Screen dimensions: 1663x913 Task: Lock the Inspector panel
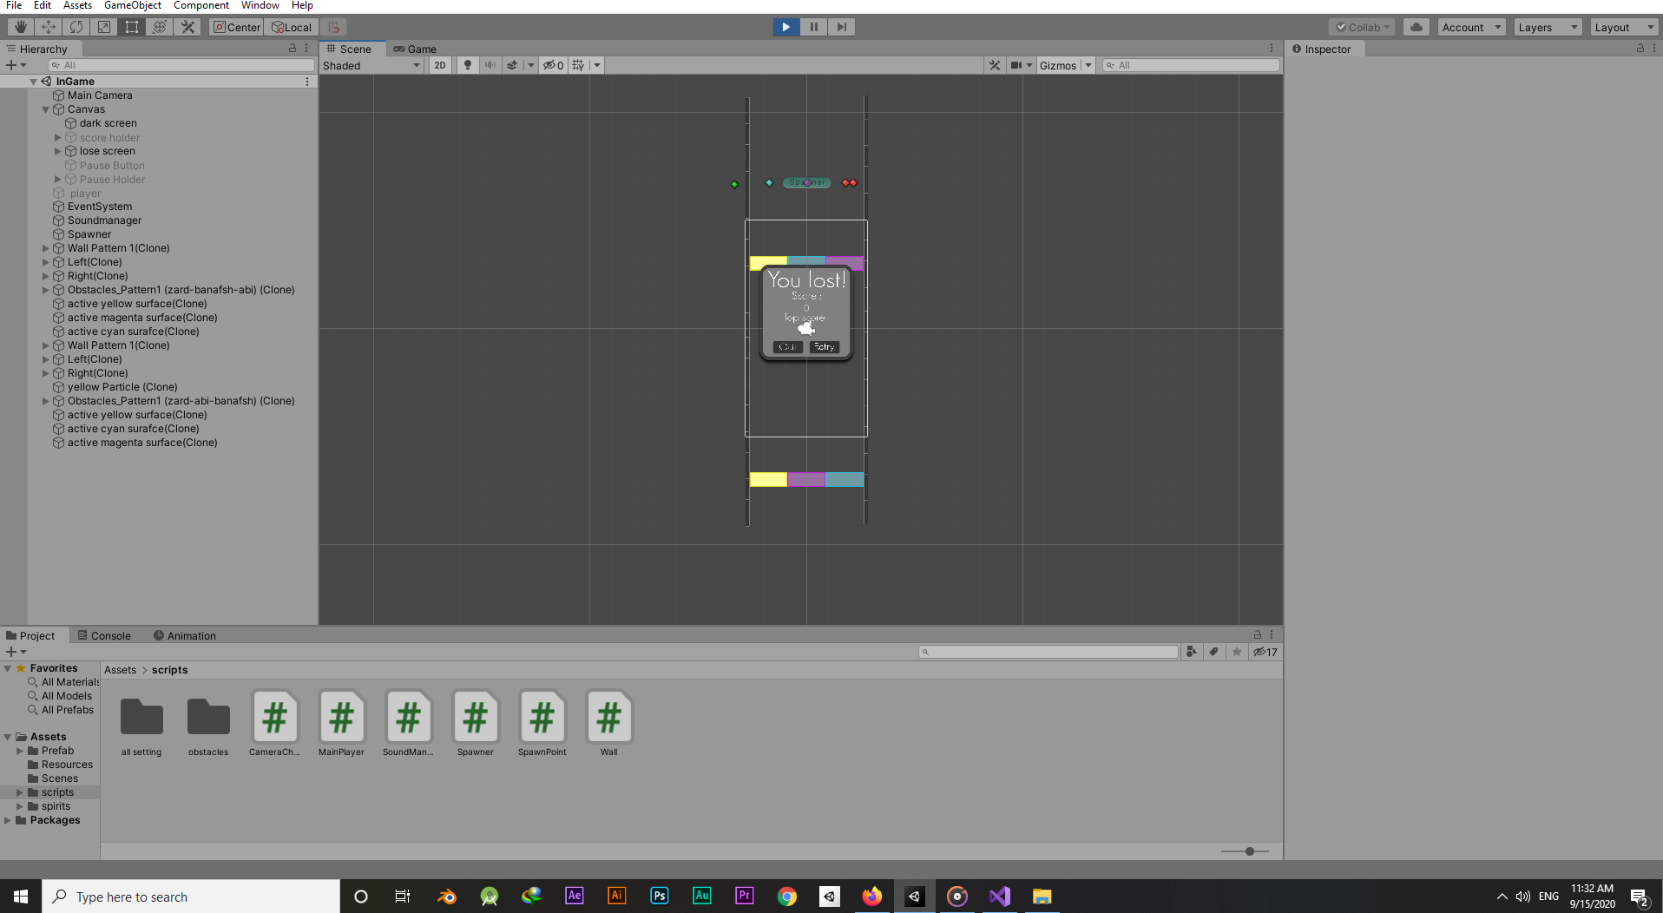tap(1640, 49)
